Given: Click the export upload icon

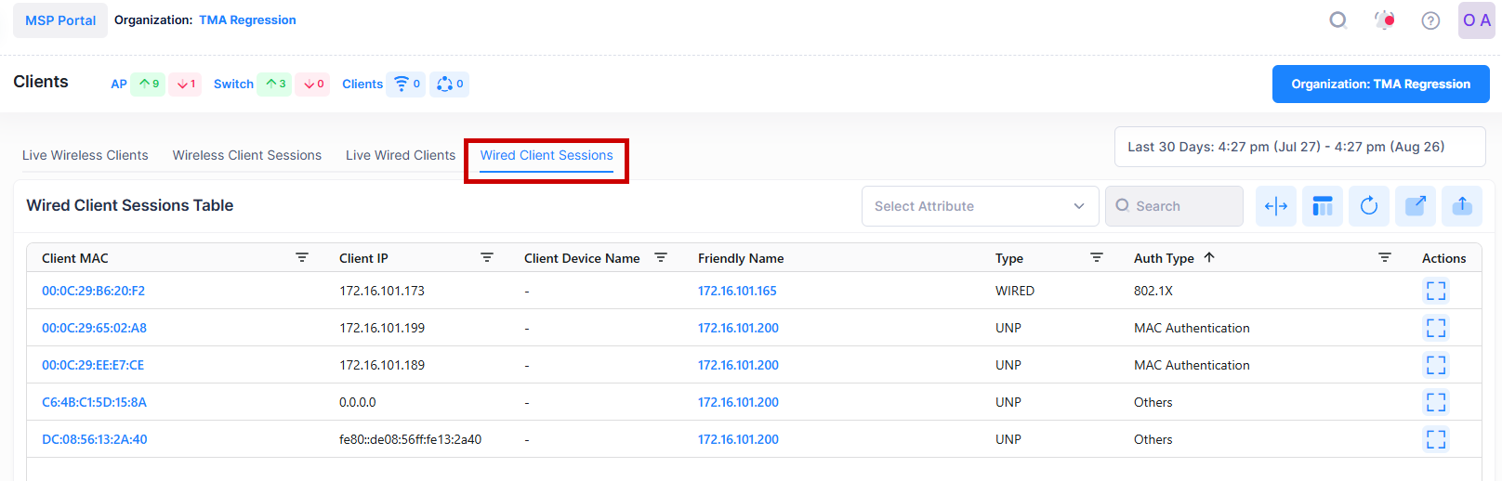Looking at the screenshot, I should pos(1461,206).
